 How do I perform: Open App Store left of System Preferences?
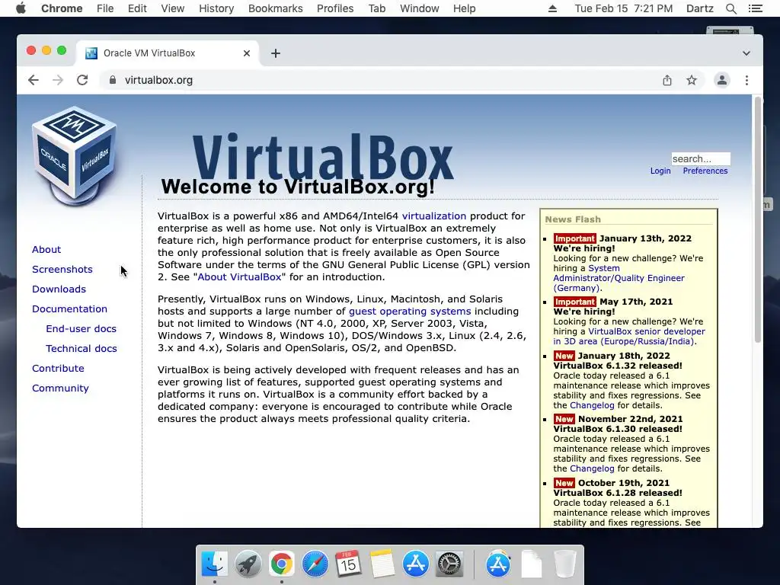coord(415,564)
